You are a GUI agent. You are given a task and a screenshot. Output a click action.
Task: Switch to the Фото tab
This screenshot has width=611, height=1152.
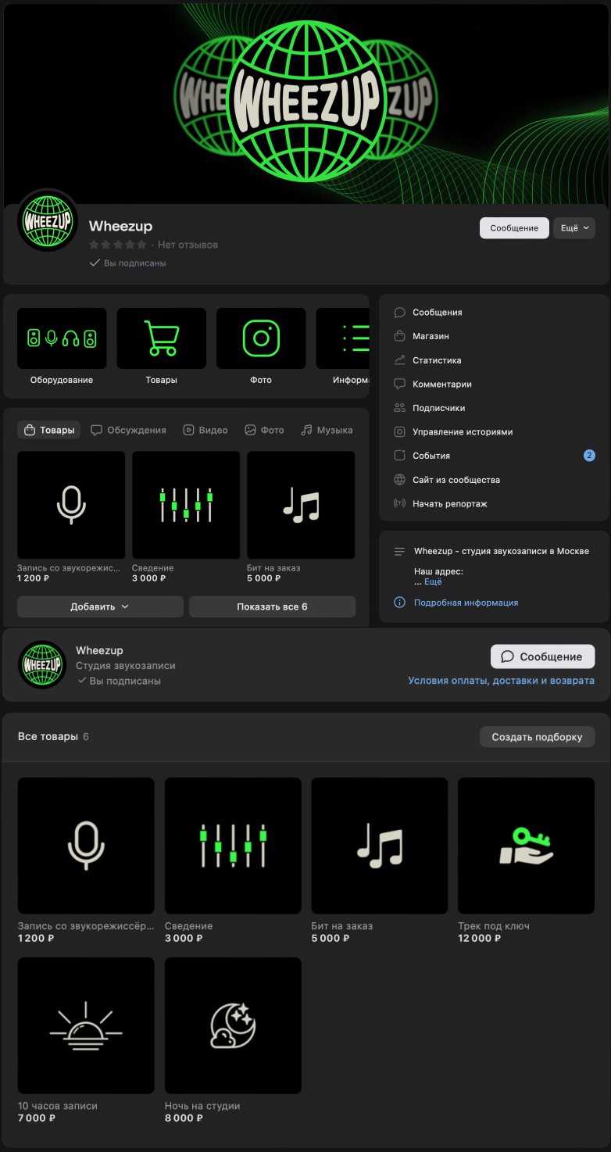tap(264, 430)
